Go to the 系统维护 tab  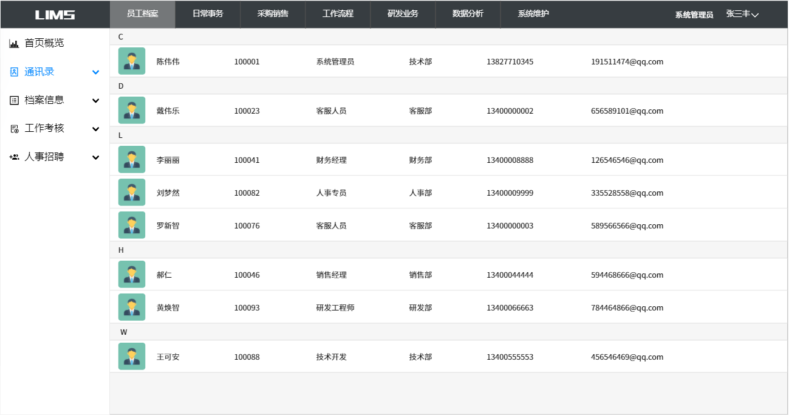click(533, 13)
